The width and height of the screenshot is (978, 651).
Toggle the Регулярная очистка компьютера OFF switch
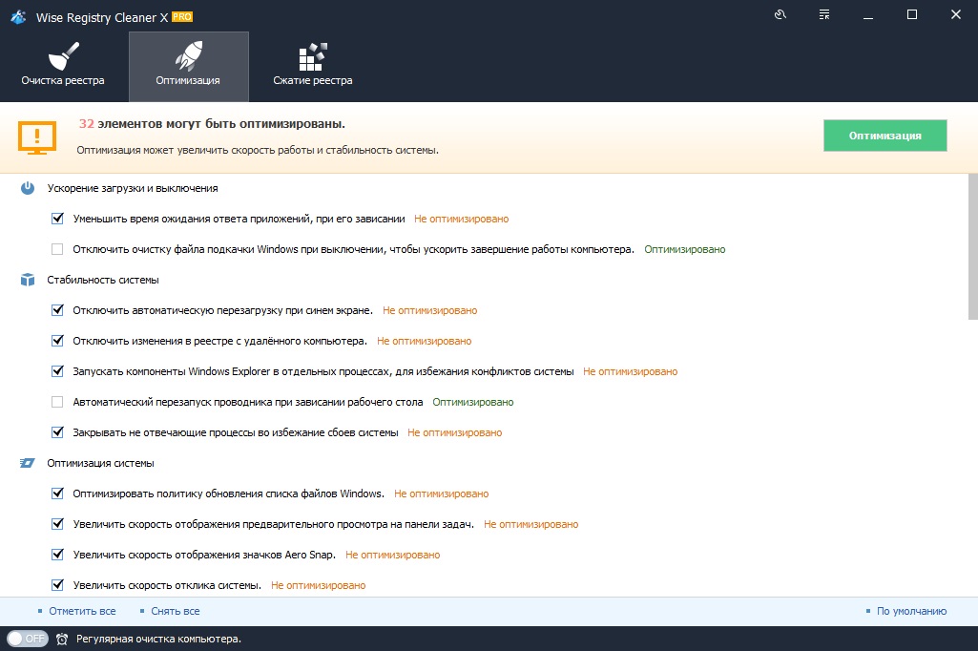click(27, 639)
